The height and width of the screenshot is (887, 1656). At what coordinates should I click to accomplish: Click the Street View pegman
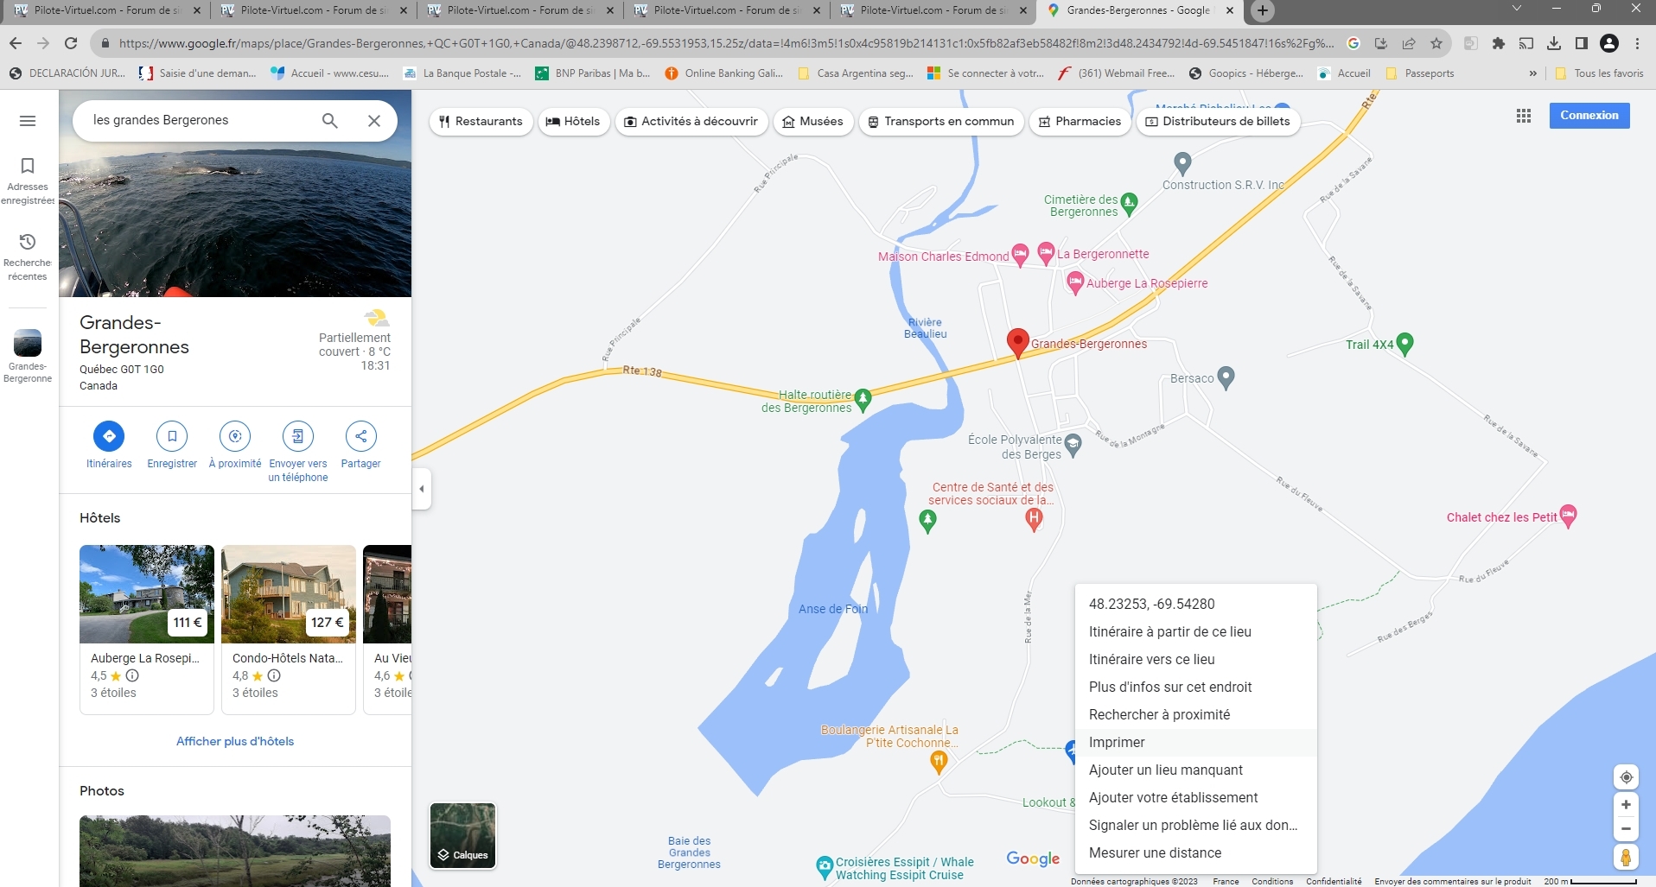tap(1626, 858)
